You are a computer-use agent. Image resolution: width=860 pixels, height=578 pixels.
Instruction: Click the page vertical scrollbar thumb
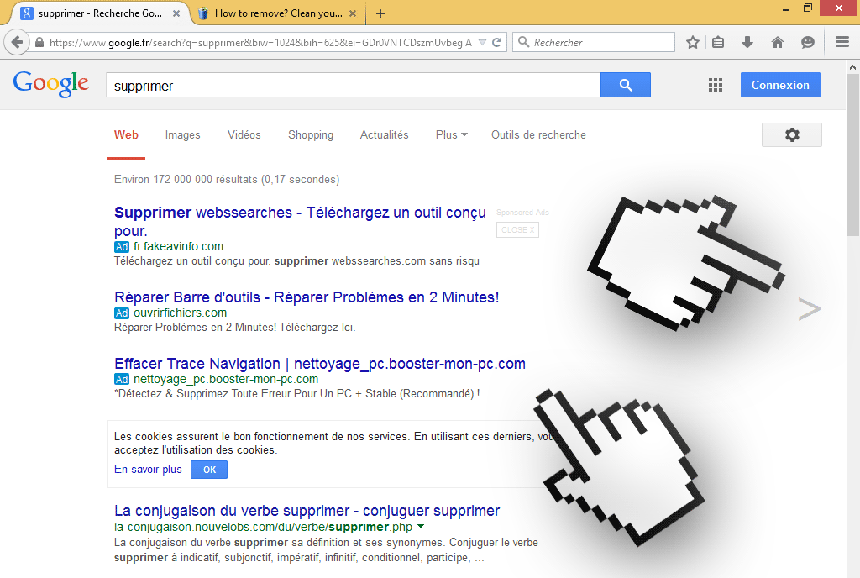click(x=853, y=155)
